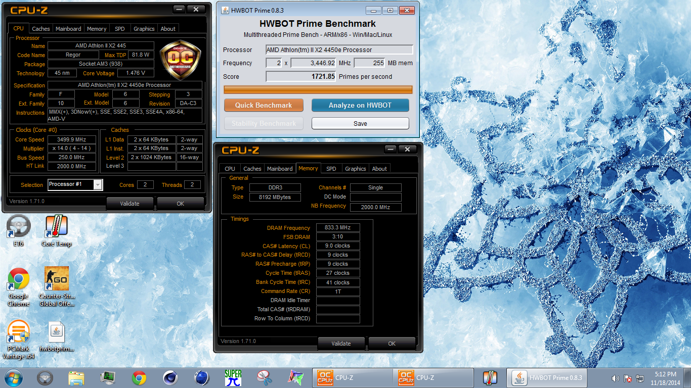Click the Multiplier x 14.0 value
This screenshot has width=691, height=388.
72,149
